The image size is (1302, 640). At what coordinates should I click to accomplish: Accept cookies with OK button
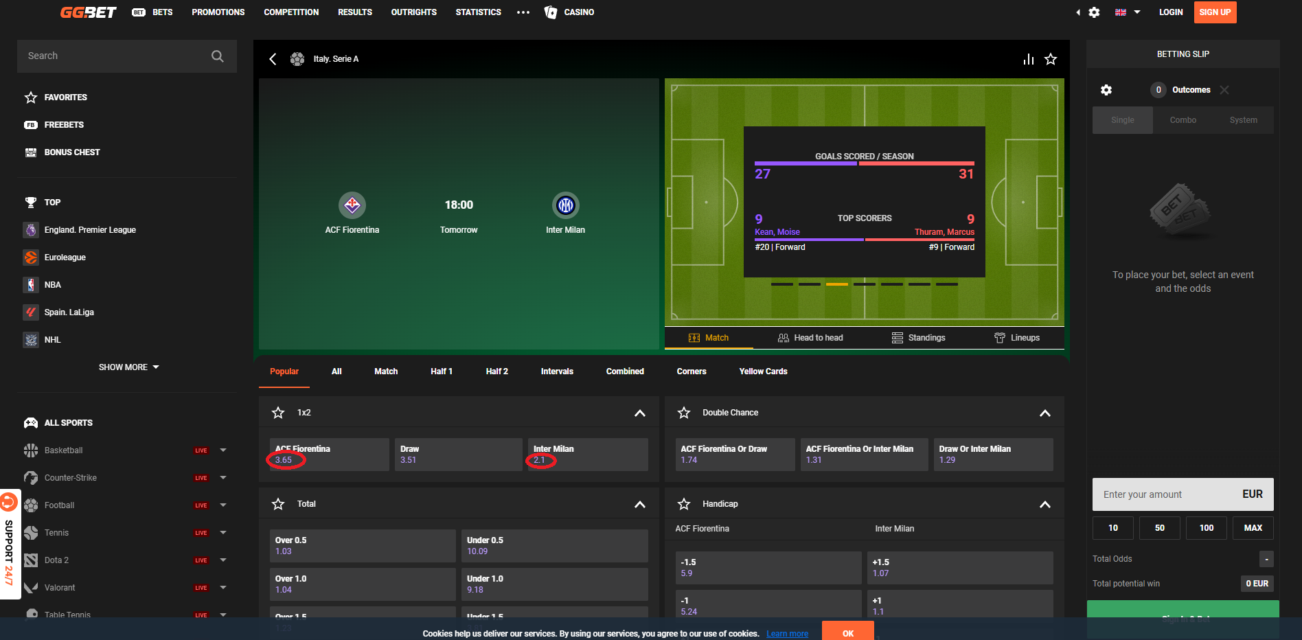click(848, 632)
